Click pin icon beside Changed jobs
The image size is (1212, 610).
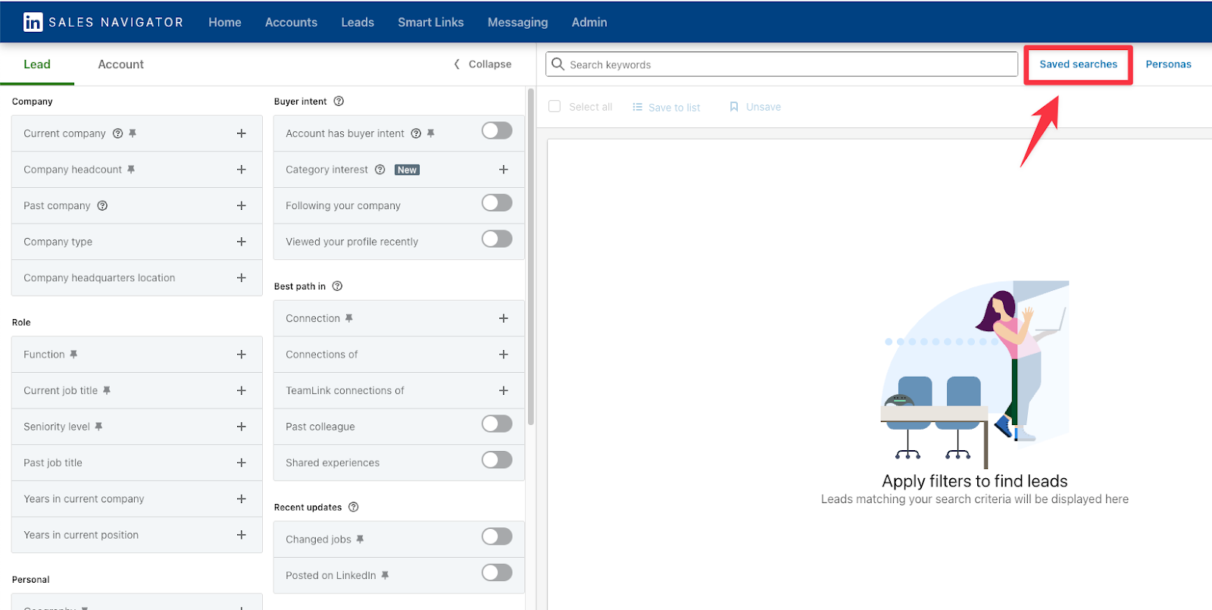tap(360, 540)
